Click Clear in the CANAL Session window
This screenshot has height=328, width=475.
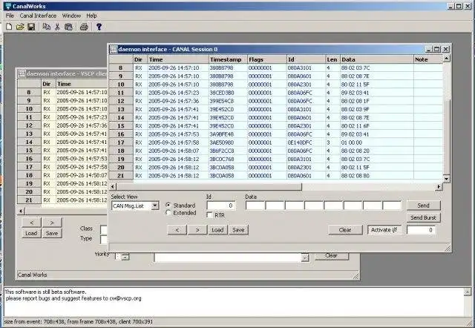345,230
